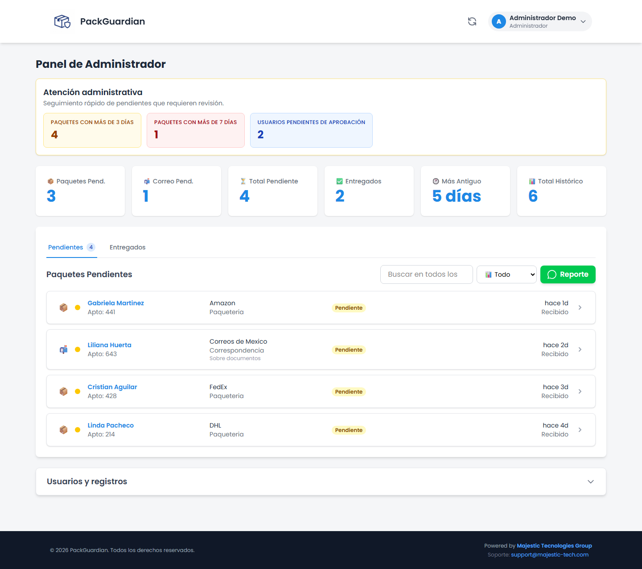
Task: Click the refresh/sync icon in header
Action: [x=472, y=21]
